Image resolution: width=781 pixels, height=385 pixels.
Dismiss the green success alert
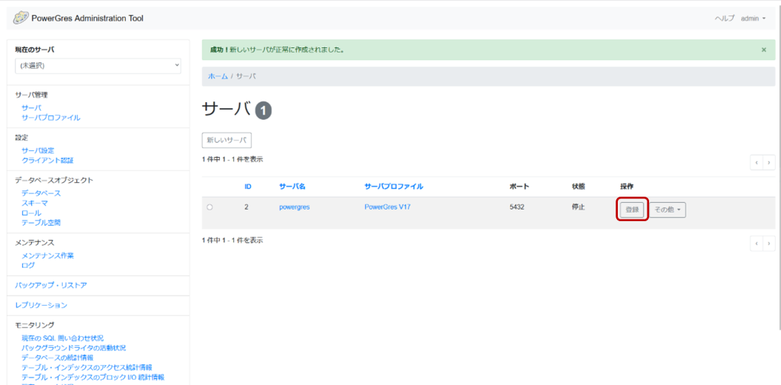pyautogui.click(x=764, y=50)
